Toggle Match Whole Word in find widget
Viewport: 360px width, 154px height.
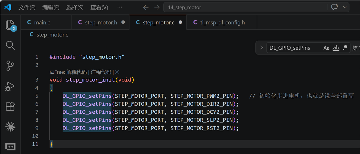pos(336,48)
